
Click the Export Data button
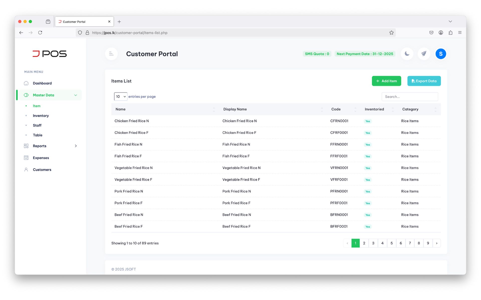coord(424,81)
